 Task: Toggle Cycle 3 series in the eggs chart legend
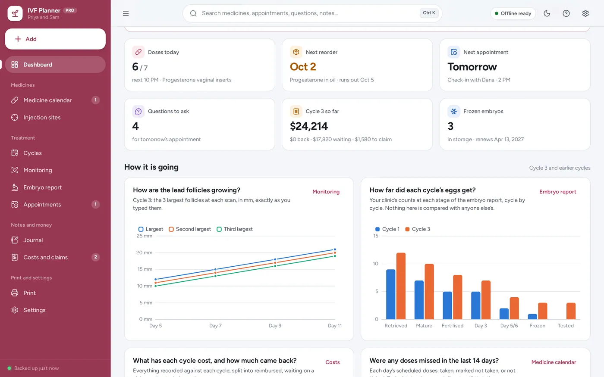418,229
